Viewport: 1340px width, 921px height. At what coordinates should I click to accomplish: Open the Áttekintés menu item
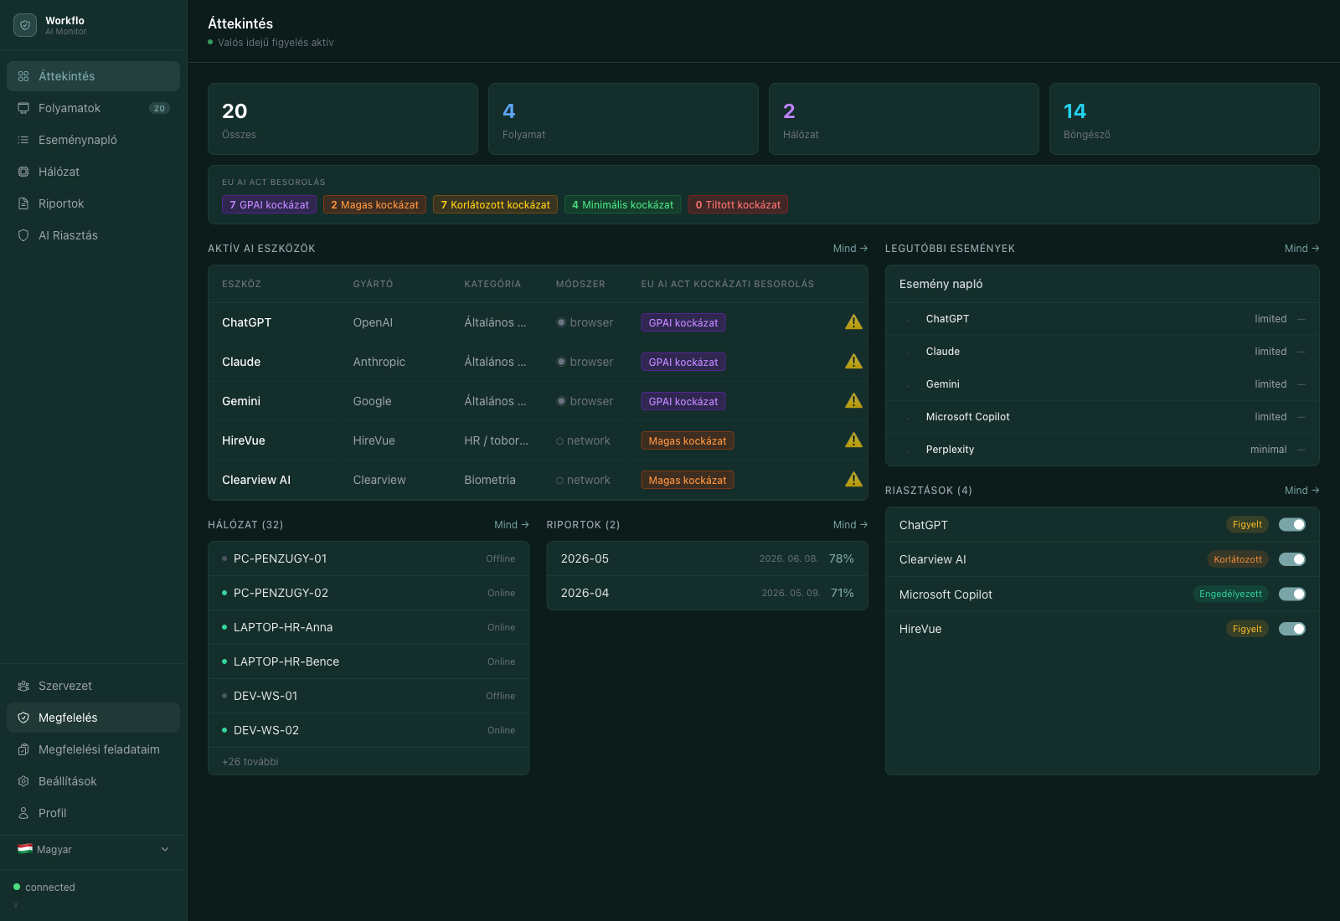pos(93,76)
